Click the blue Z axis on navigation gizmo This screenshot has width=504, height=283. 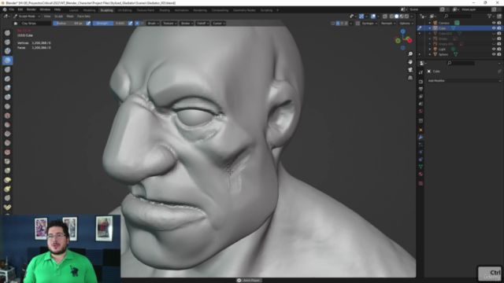[402, 31]
